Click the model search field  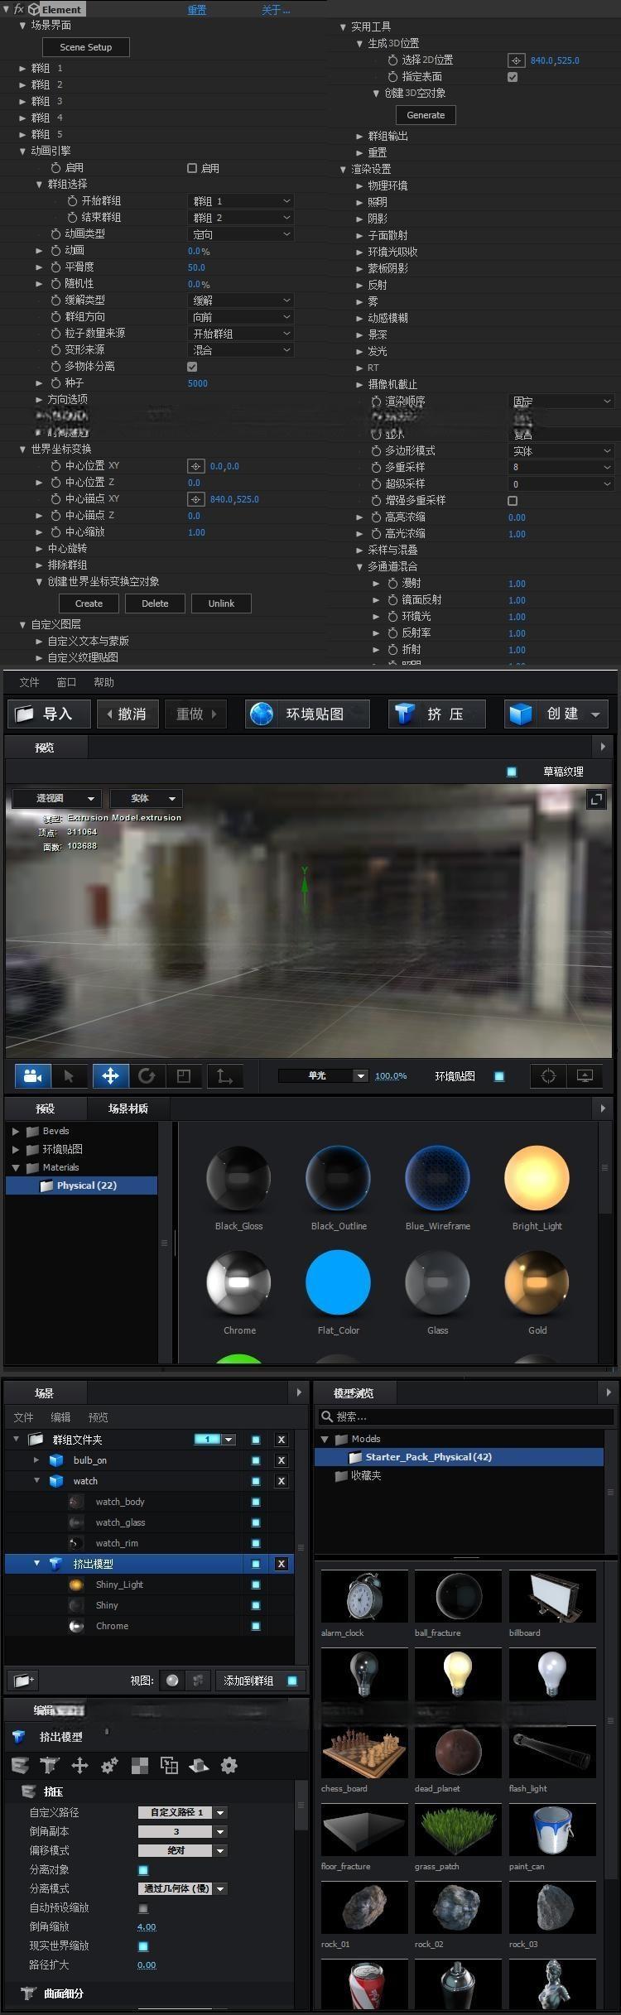(x=467, y=1416)
